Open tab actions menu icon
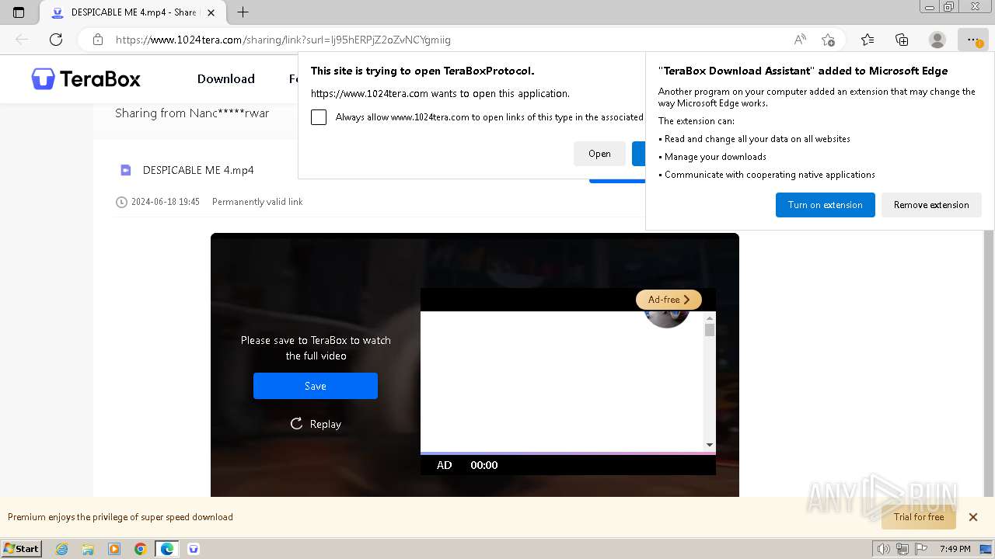Viewport: 995px width, 559px height. [19, 12]
